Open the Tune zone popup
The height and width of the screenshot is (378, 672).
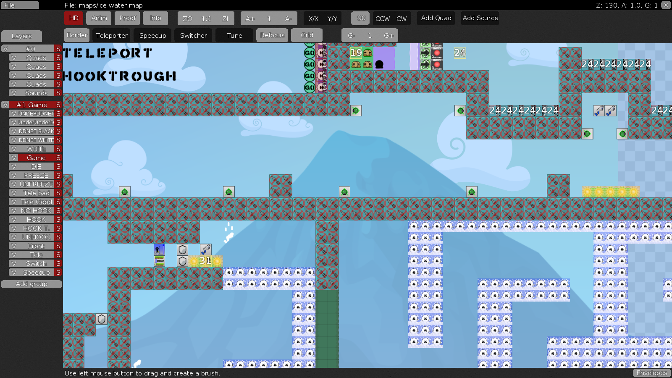(x=234, y=36)
